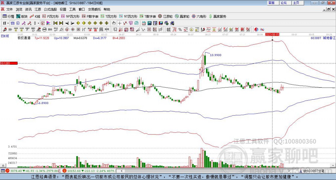This screenshot has height=180, width=336.
Task: Open the 江恩 menu
Action: 38,9
